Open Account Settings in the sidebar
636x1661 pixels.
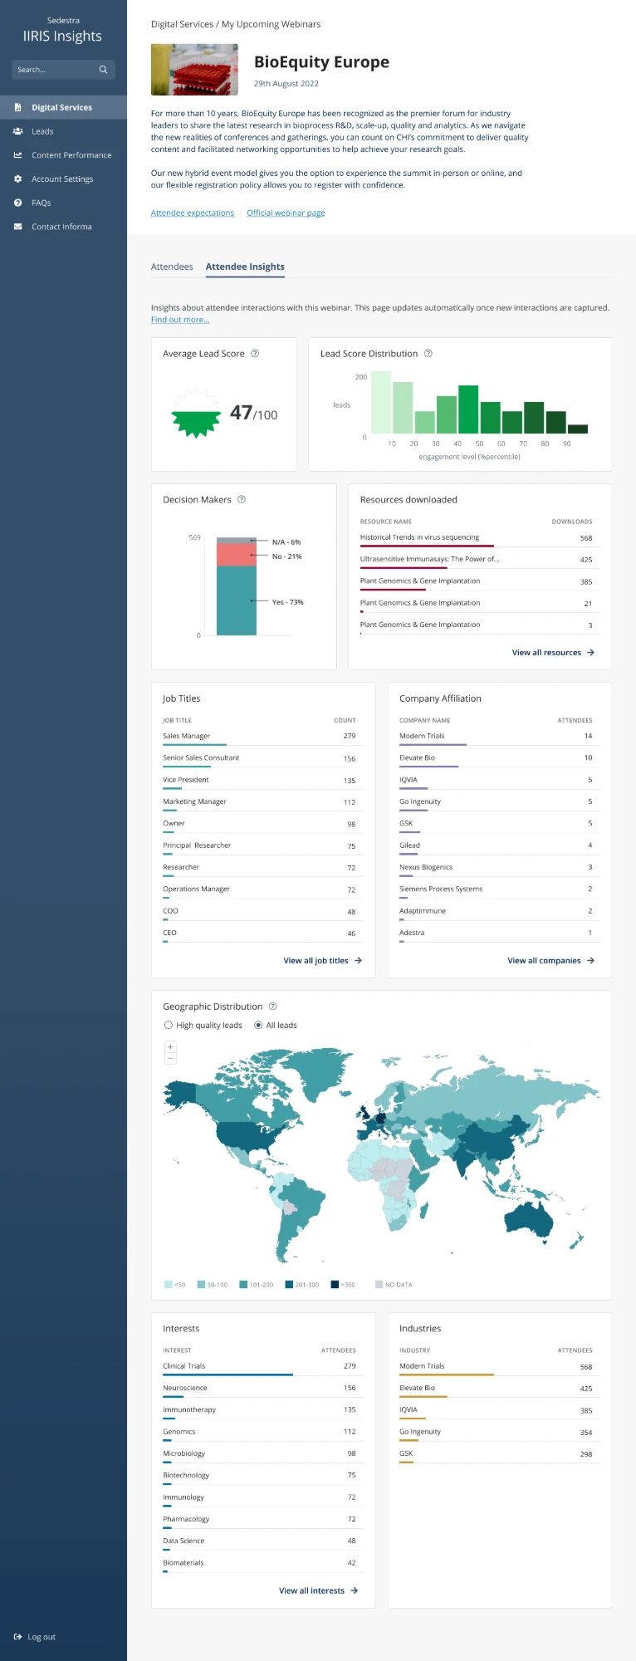click(63, 179)
